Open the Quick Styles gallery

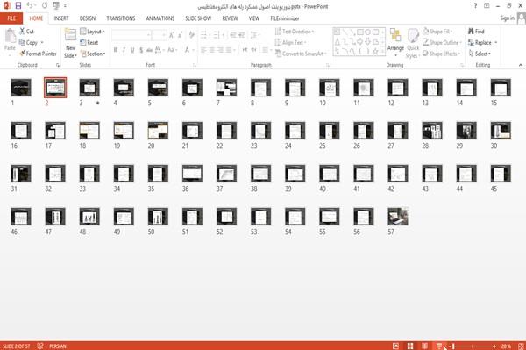coord(413,44)
